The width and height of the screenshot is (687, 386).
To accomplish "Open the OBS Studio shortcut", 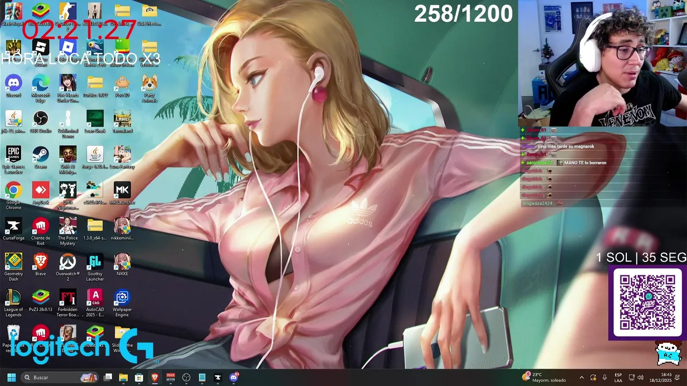I will (x=41, y=122).
